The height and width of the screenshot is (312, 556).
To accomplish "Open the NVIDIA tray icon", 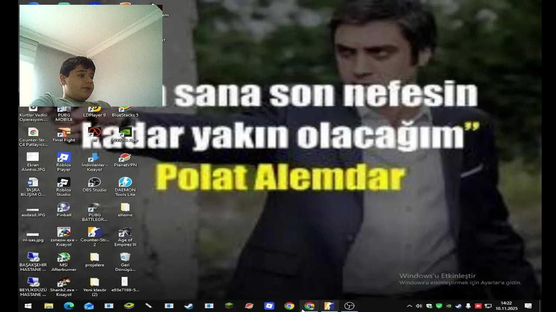I will coord(449,306).
